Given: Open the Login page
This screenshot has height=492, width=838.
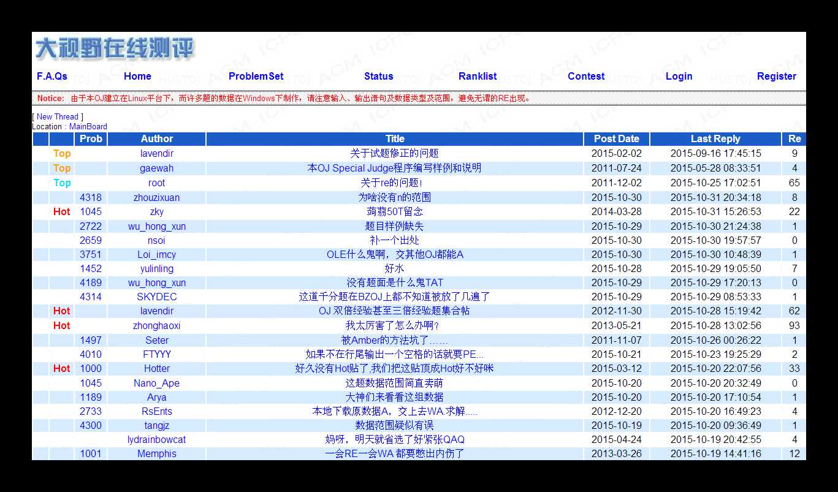Looking at the screenshot, I should (x=679, y=76).
